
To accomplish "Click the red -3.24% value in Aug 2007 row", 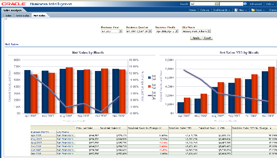I will [x=163, y=143].
